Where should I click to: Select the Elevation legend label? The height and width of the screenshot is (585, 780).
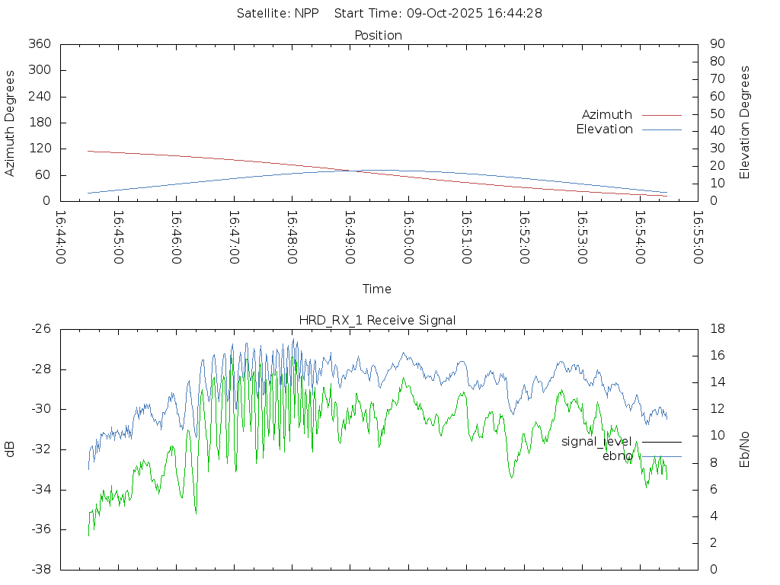[x=604, y=129]
